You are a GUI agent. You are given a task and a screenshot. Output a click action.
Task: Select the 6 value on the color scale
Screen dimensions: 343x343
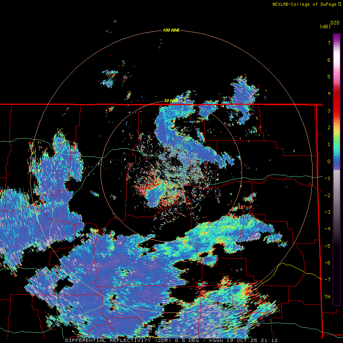click(x=329, y=60)
